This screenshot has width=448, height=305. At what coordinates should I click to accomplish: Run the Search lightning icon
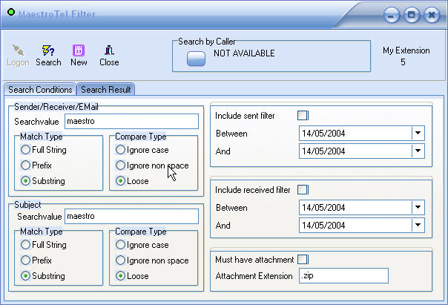click(48, 50)
